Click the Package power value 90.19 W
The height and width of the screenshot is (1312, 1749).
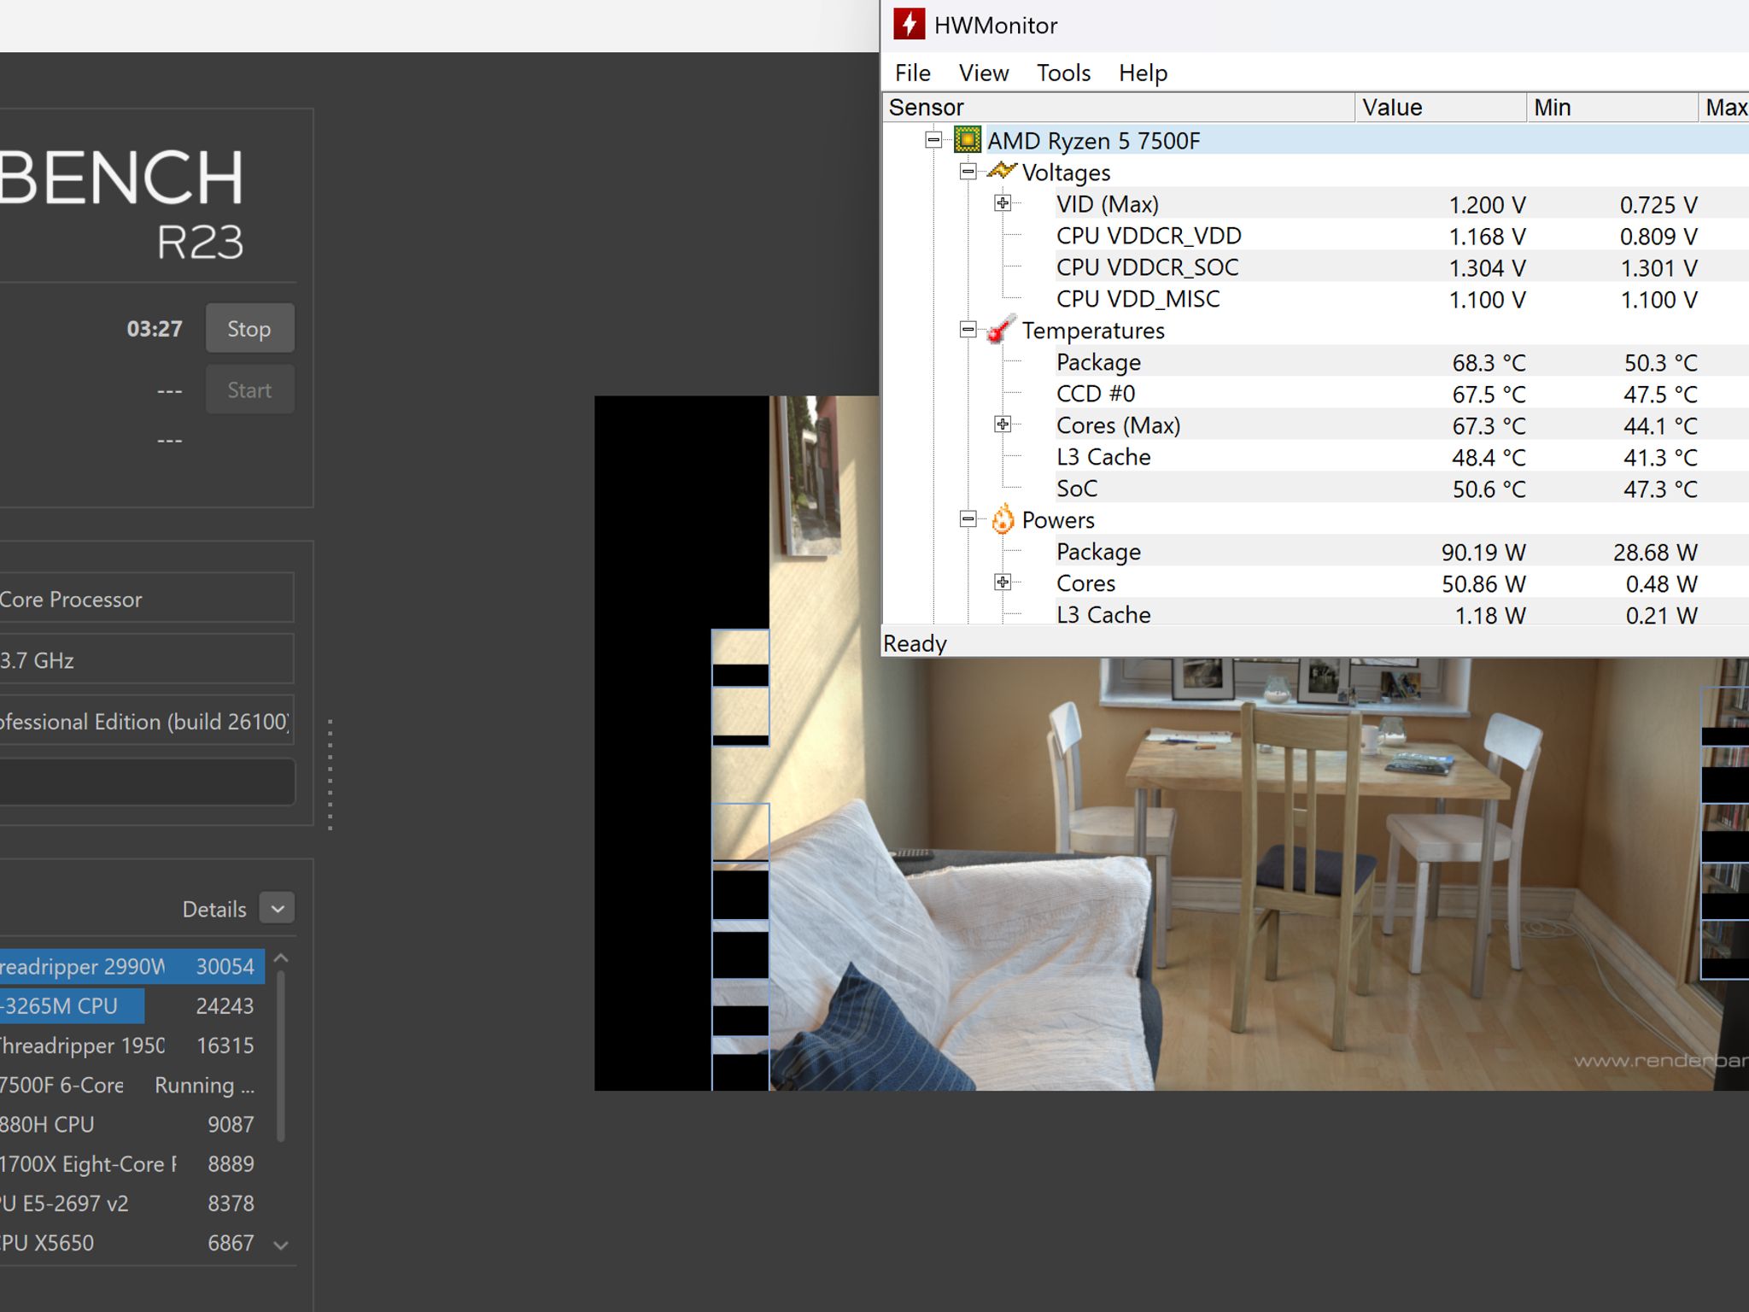pyautogui.click(x=1483, y=553)
